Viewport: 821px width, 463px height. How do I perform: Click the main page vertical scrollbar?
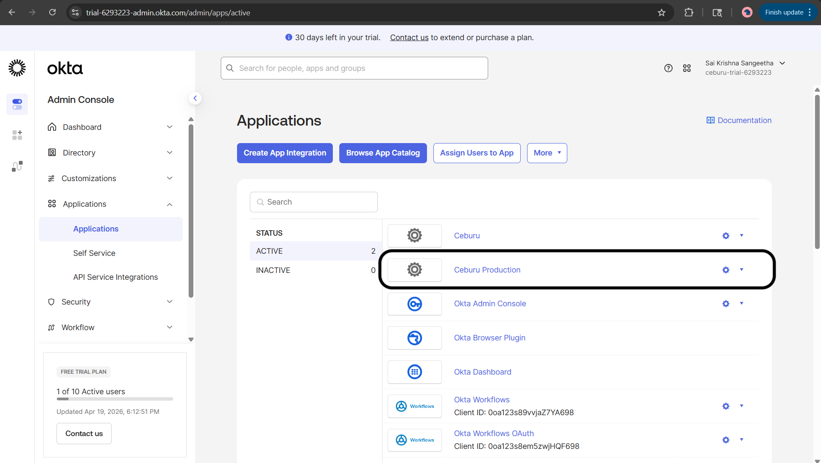tap(817, 171)
